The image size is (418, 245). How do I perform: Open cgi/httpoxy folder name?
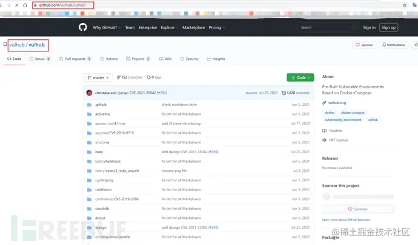[x=104, y=180]
